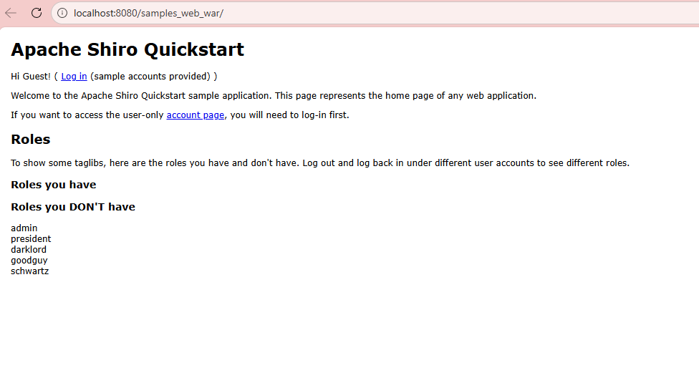Click the "Hi Guest!" greeting text

pyautogui.click(x=31, y=77)
